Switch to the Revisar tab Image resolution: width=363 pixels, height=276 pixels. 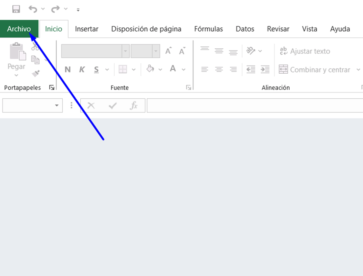point(278,29)
